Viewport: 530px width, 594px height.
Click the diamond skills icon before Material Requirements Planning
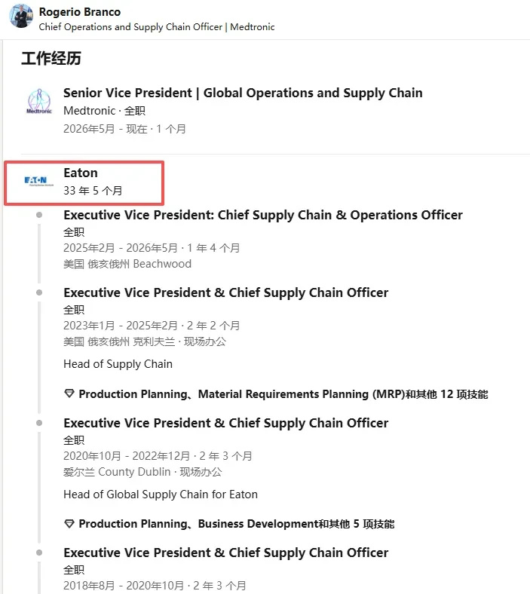pyautogui.click(x=69, y=393)
